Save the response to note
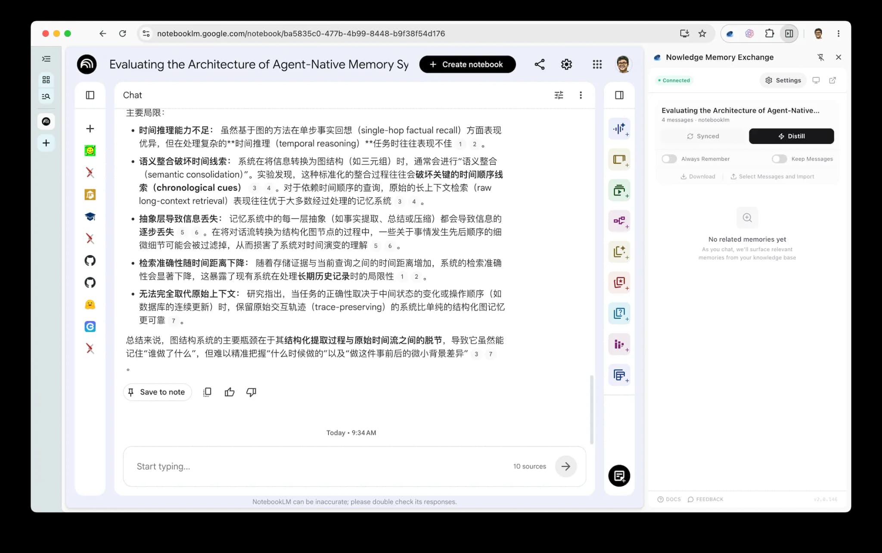 tap(157, 392)
